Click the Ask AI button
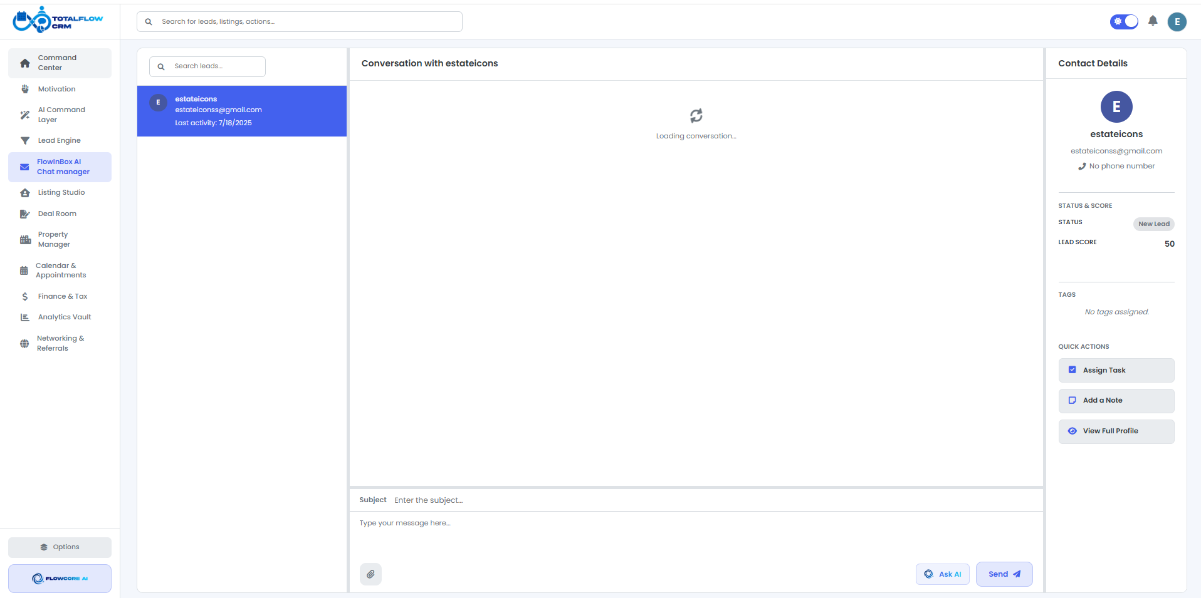1201x598 pixels. (942, 574)
